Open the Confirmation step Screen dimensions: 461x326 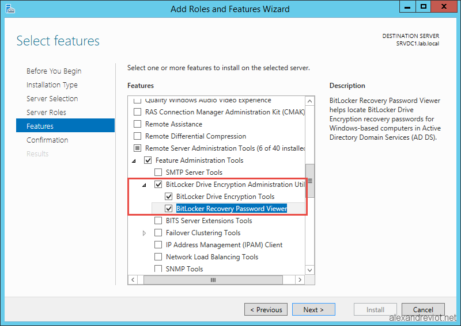(x=47, y=140)
